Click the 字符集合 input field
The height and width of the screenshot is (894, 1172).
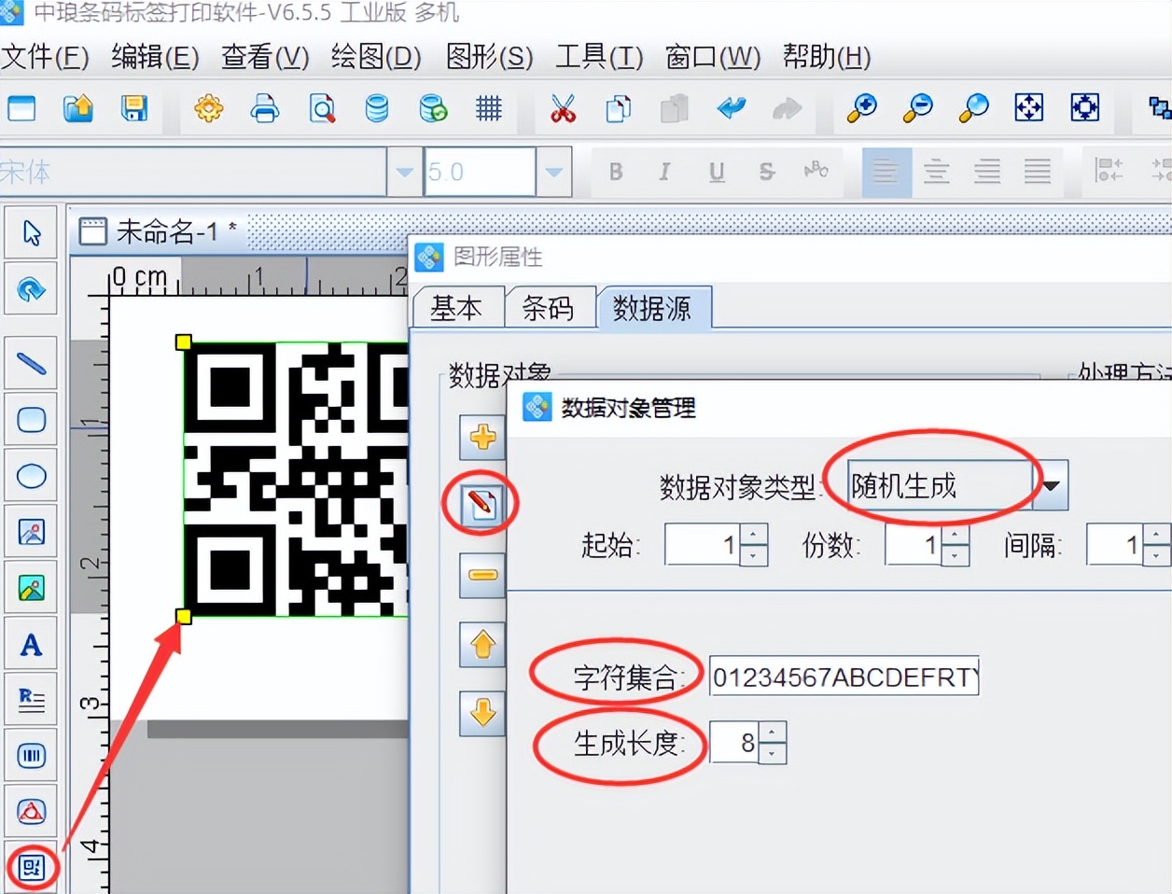click(x=844, y=677)
